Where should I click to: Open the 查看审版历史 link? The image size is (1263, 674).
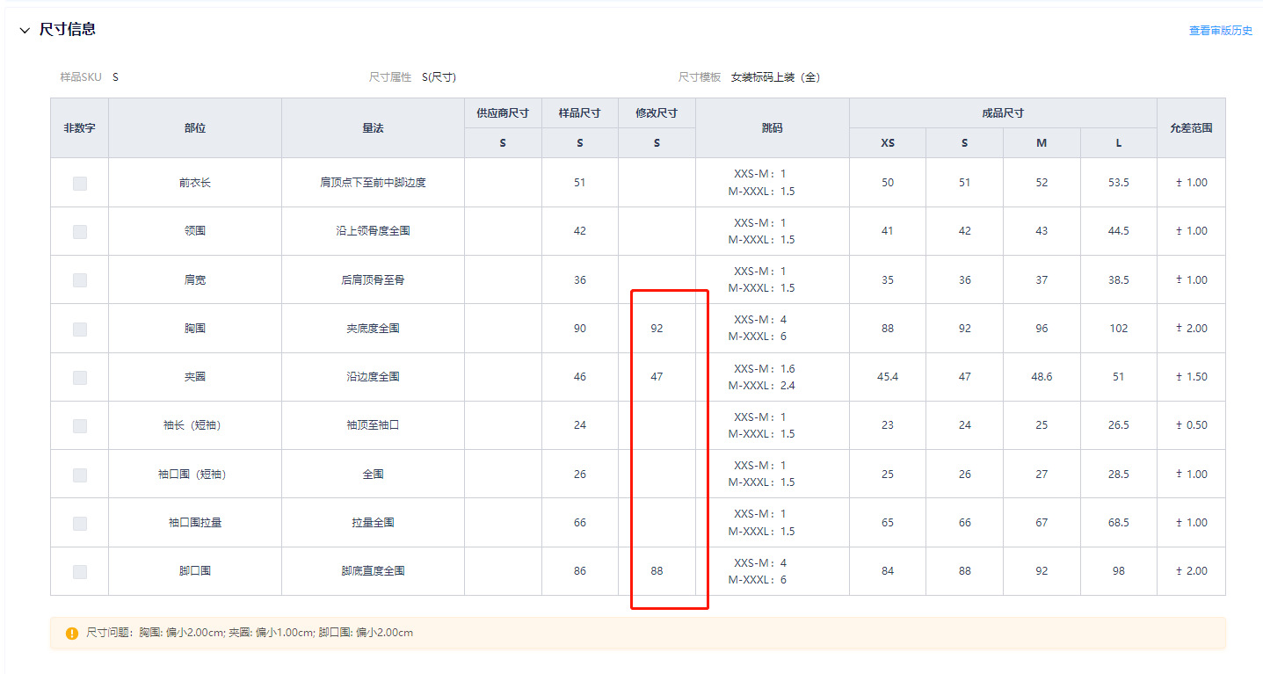pos(1220,31)
